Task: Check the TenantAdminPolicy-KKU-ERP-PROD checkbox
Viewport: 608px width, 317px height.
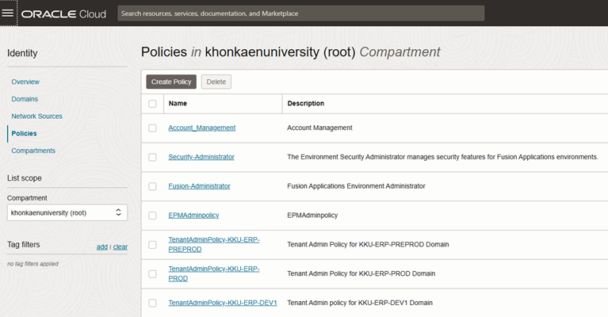Action: 152,274
